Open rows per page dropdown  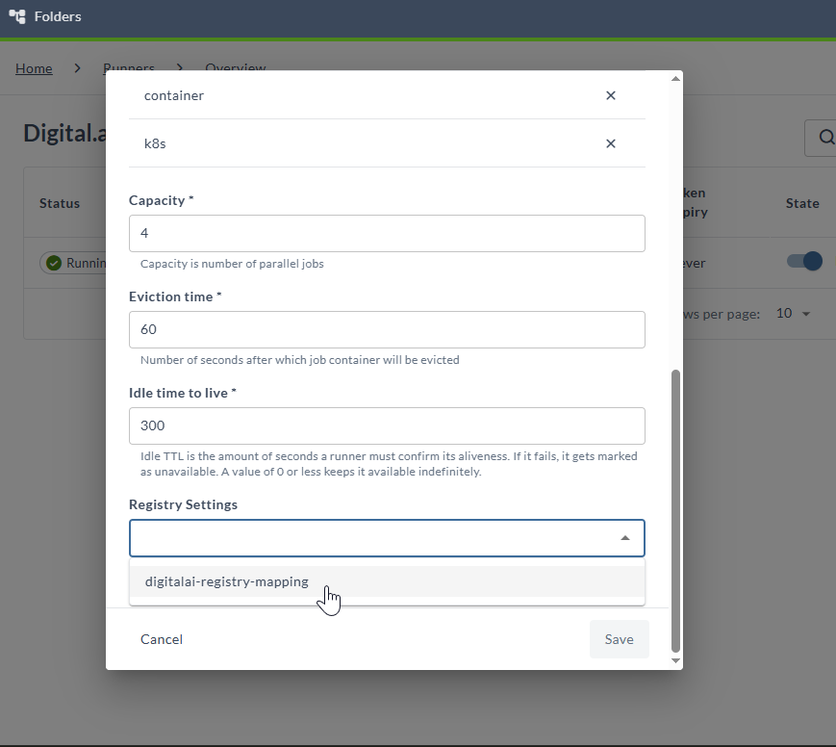[794, 314]
